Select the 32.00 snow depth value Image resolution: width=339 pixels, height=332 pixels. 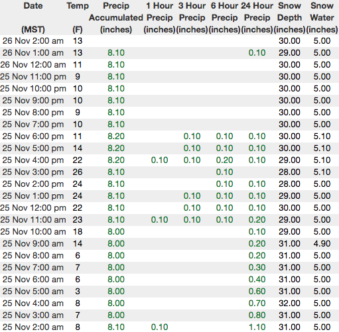coord(289,304)
